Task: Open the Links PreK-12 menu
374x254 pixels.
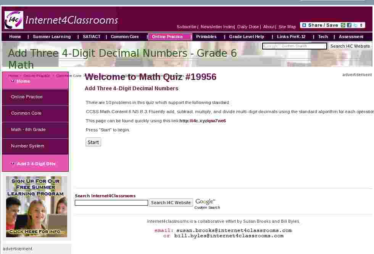Action: (x=291, y=37)
